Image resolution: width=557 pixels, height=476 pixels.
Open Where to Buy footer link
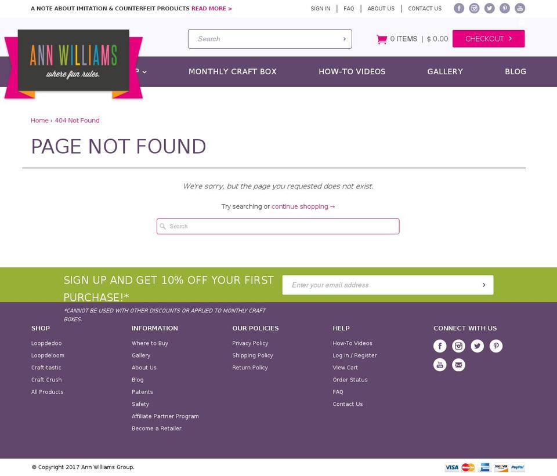click(150, 343)
